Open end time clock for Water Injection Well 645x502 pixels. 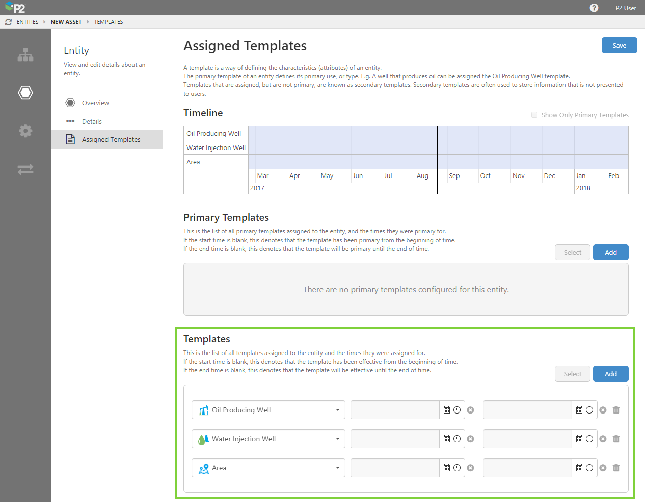(x=589, y=439)
